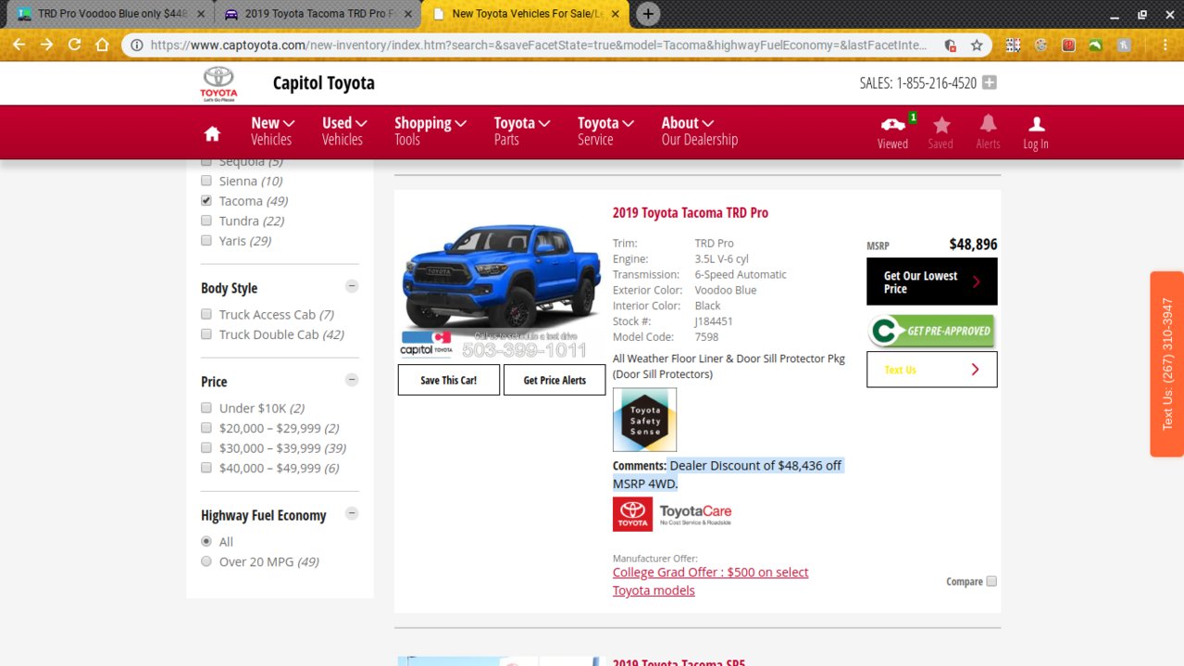Click the red extension icon in browser toolbar
The image size is (1184, 666).
click(x=1068, y=44)
